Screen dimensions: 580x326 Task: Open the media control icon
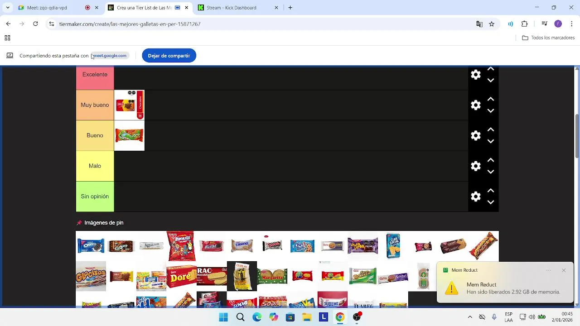tap(545, 24)
